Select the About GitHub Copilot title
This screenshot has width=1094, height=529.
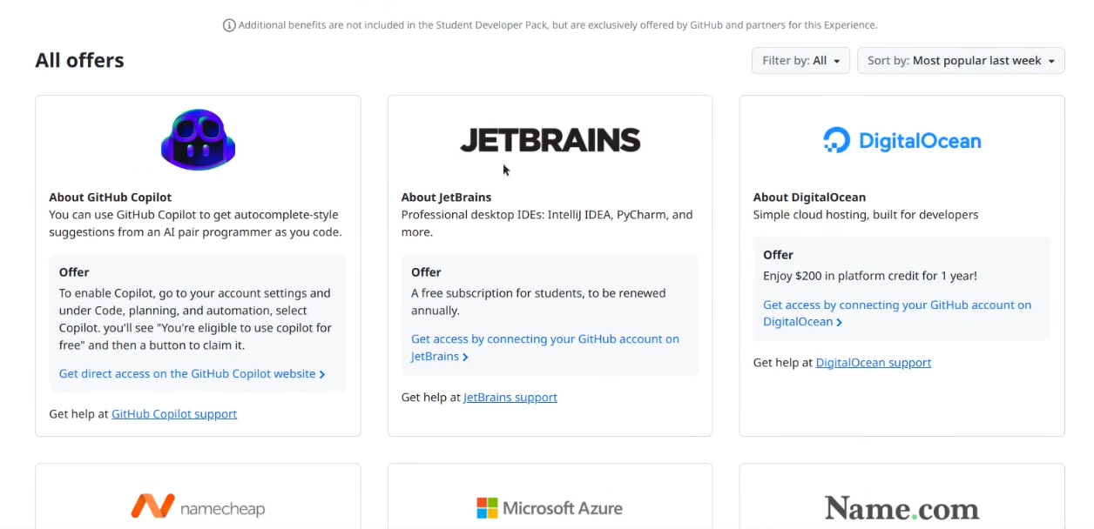[x=110, y=198]
